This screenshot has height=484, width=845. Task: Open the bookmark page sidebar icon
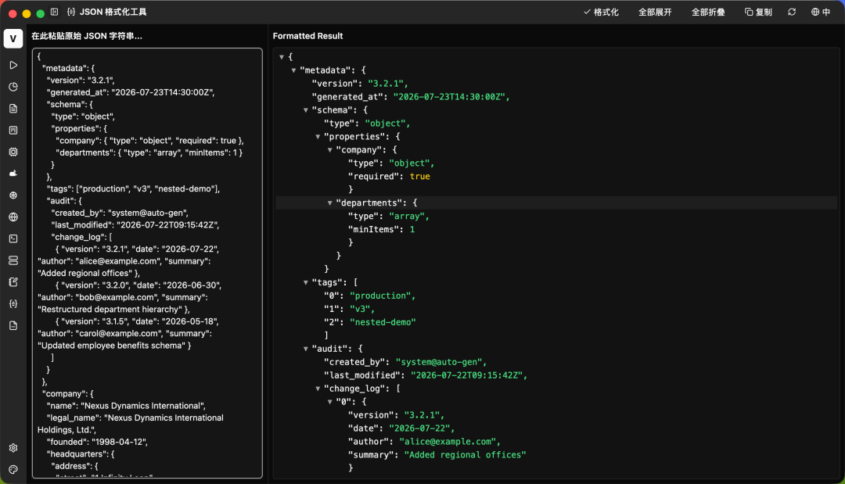pos(13,131)
